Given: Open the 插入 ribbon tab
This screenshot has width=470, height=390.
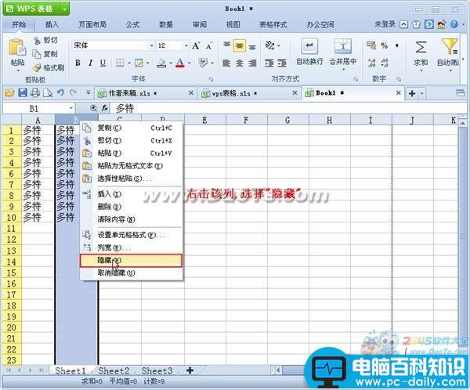Looking at the screenshot, I should click(x=52, y=24).
